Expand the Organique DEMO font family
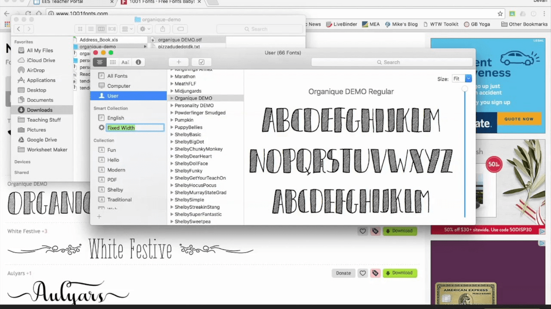Viewport: 551px width, 309px height. (172, 98)
